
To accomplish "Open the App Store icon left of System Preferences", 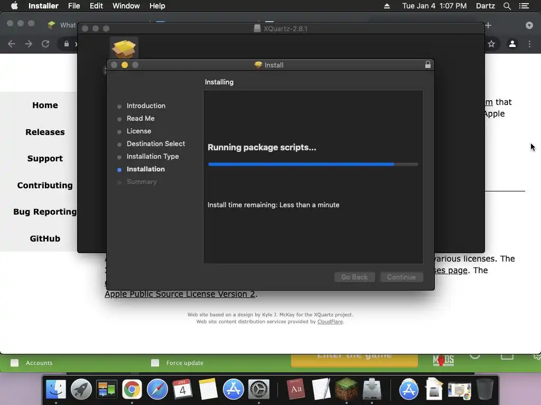I will click(233, 390).
